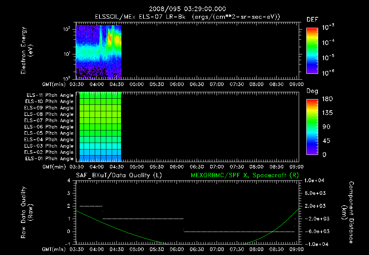Select the ELSSCIL/MEx ELS-07 LR-Bk subtitle
The image size is (369, 255).
(x=140, y=17)
